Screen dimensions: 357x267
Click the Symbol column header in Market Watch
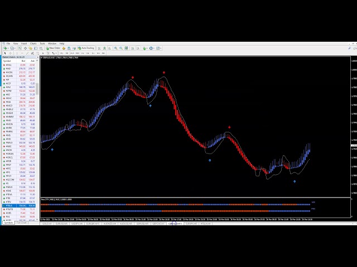coord(8,61)
